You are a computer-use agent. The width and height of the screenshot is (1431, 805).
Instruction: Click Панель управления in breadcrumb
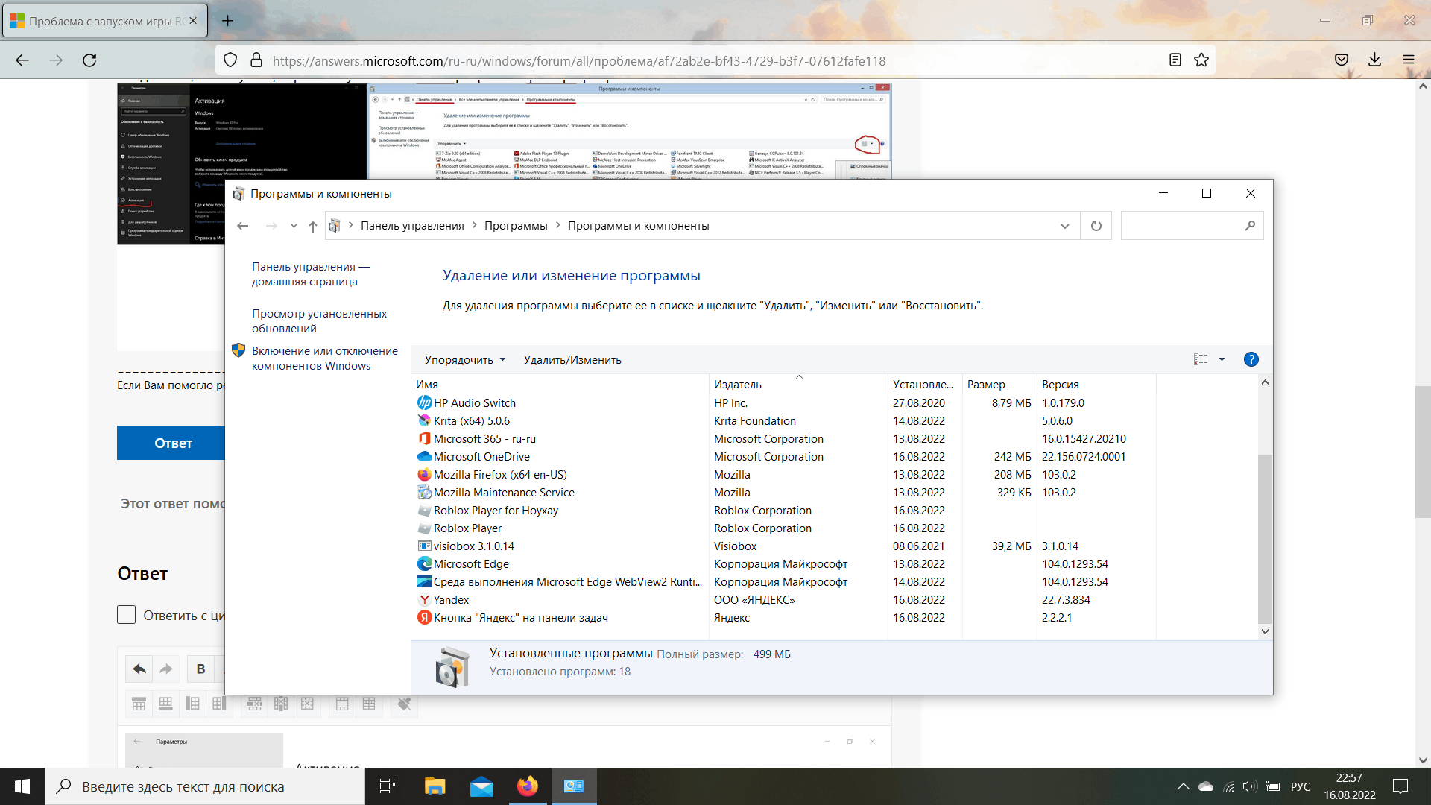point(412,225)
